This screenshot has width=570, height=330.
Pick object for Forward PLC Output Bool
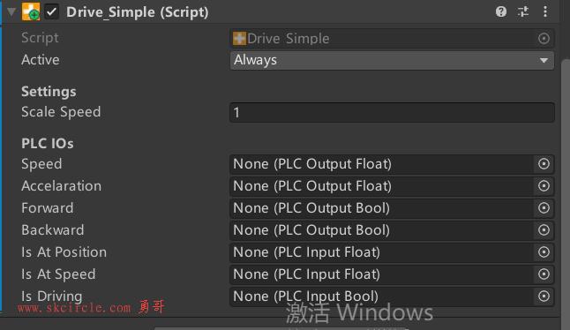[x=544, y=208]
